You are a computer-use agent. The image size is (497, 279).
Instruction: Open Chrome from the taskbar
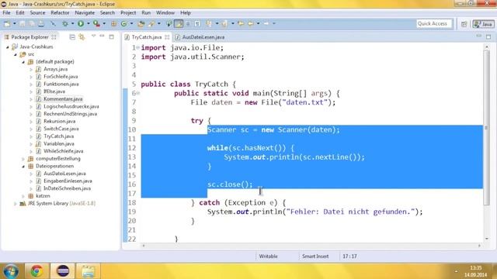[x=36, y=271]
